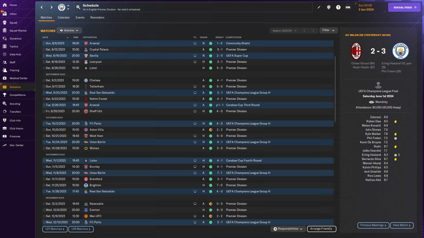The image size is (424, 238).
Task: Select Schedule in the sidebar menu
Action: click(x=18, y=87)
